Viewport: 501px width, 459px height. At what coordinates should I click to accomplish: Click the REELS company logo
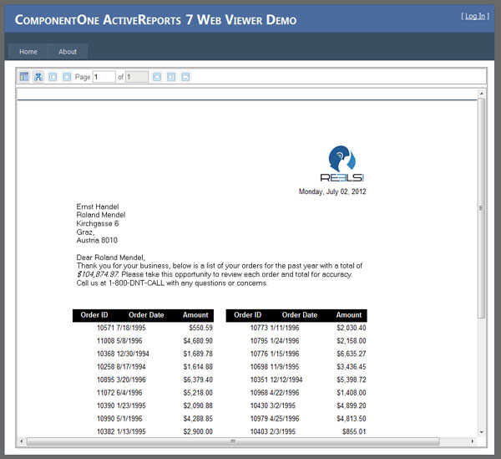(x=342, y=164)
